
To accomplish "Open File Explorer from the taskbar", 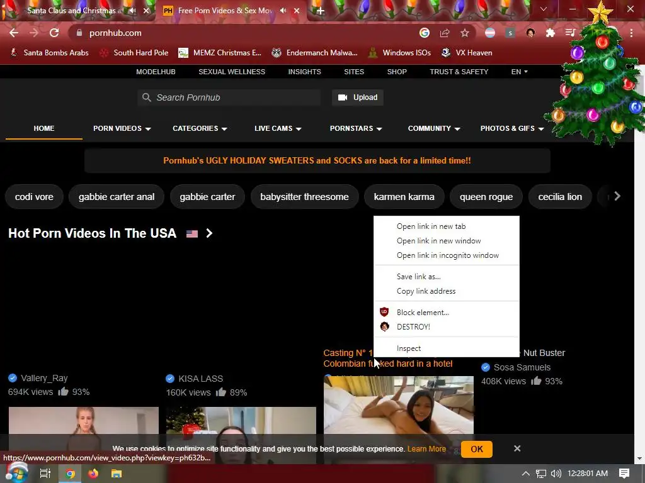I will coord(117,474).
